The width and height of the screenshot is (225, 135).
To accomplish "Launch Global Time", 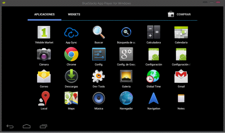I will pyautogui.click(x=153, y=76).
